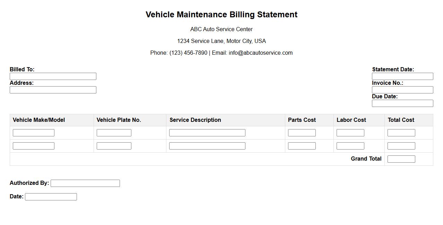Select second row Service Description field
443x225 pixels.
pyautogui.click(x=207, y=146)
